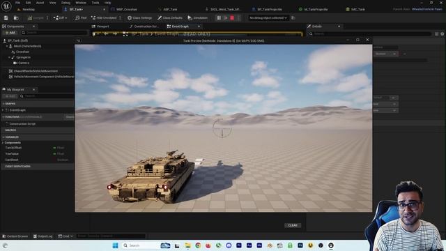Viewport: 446px width, 251px height.
Task: Open the Content Drawer
Action: click(x=15, y=236)
